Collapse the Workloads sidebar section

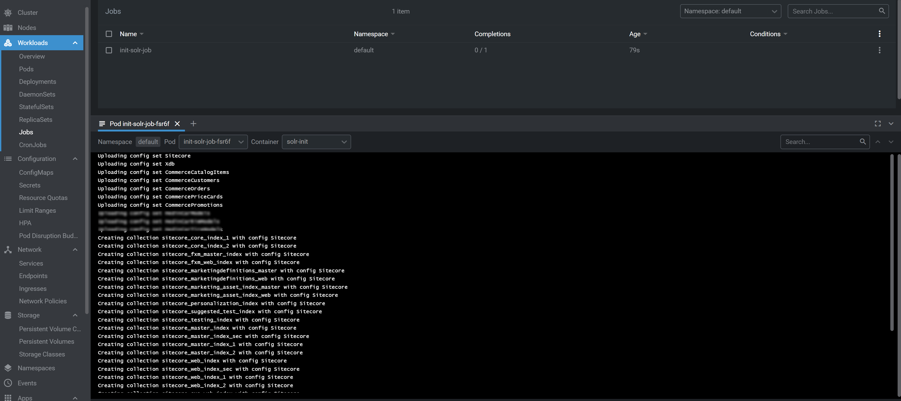click(x=75, y=43)
